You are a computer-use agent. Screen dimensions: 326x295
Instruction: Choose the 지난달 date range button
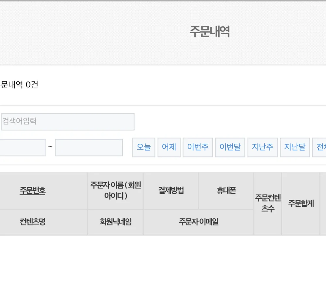tap(295, 147)
